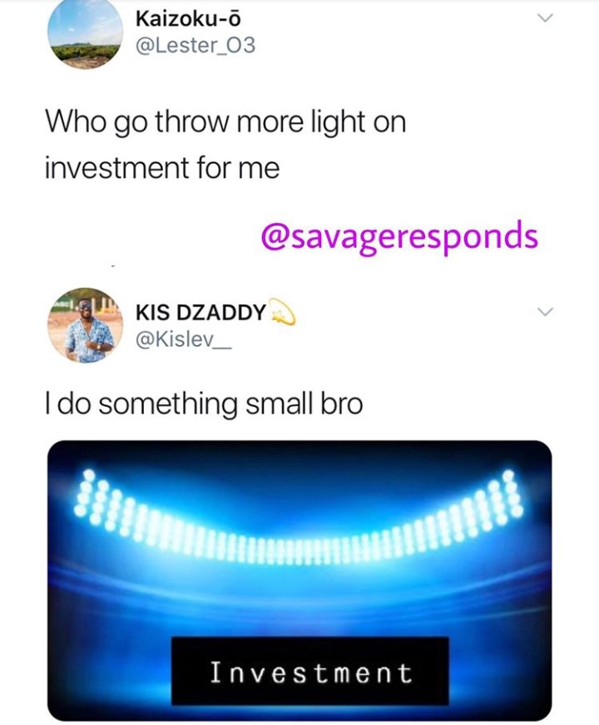Expand the options chevron on Kaizoku-ō's tweet
Image resolution: width=599 pixels, height=725 pixels.
[x=546, y=17]
